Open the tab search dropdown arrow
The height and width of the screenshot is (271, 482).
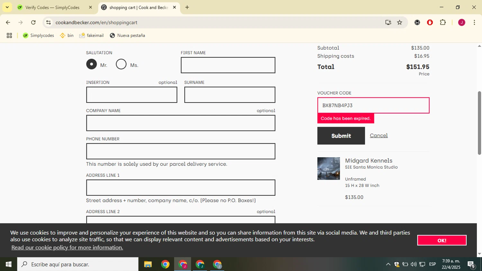(x=7, y=7)
